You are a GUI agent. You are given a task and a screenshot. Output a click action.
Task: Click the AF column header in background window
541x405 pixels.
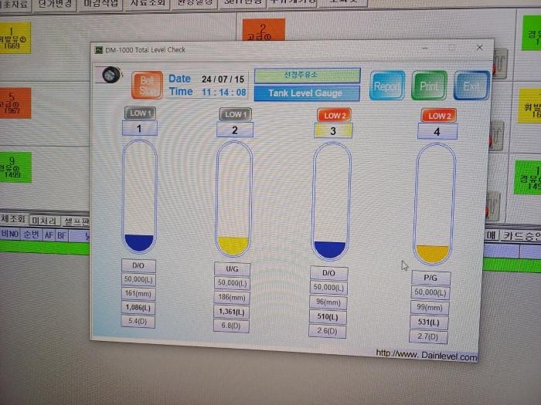pos(49,235)
